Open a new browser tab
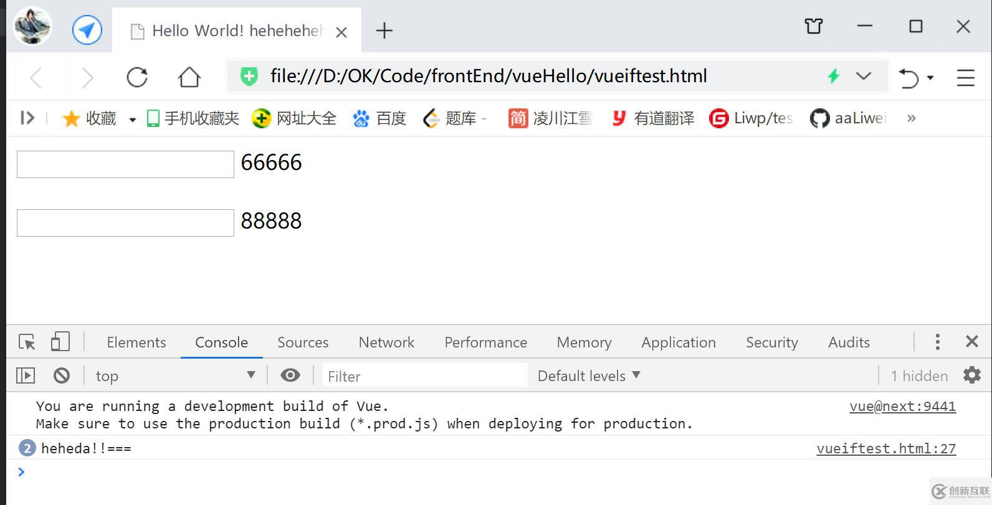The image size is (992, 505). pyautogui.click(x=384, y=31)
